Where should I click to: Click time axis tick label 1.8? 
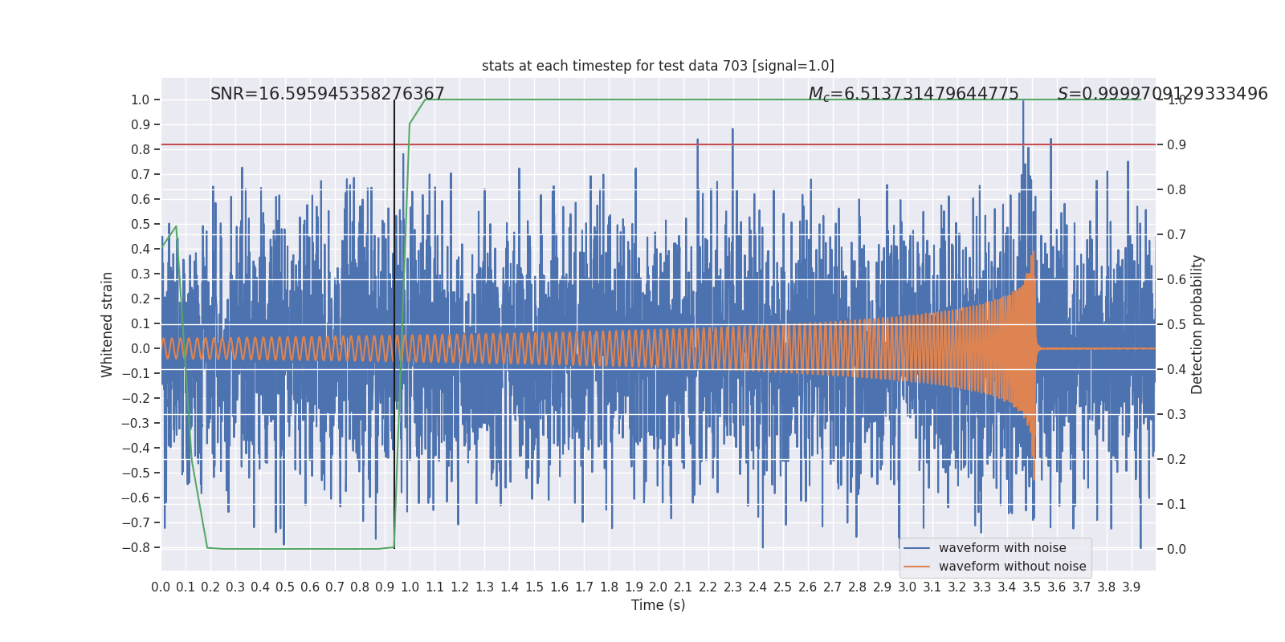[609, 587]
